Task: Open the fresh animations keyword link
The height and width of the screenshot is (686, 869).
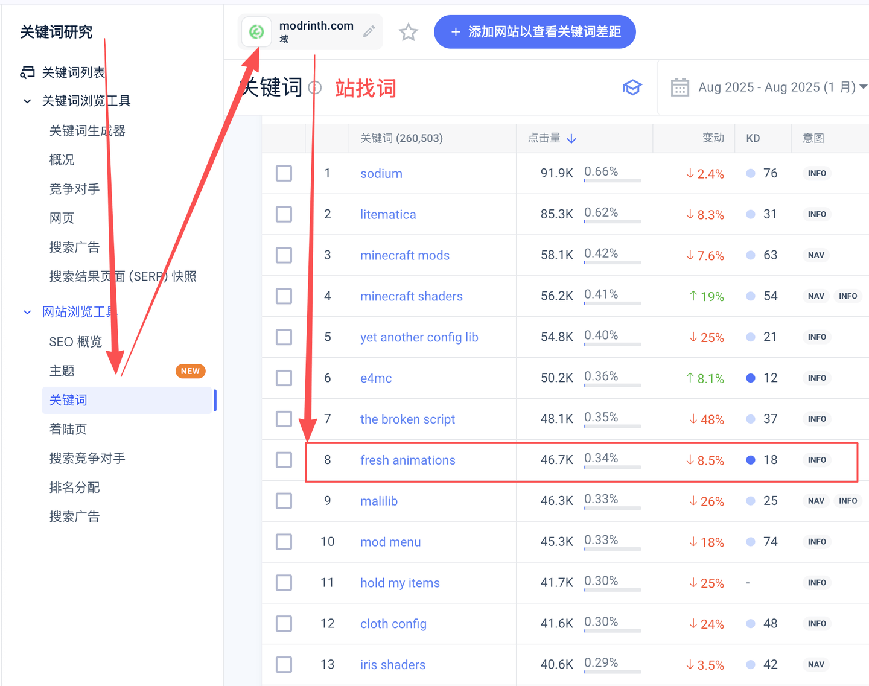Action: [x=407, y=460]
